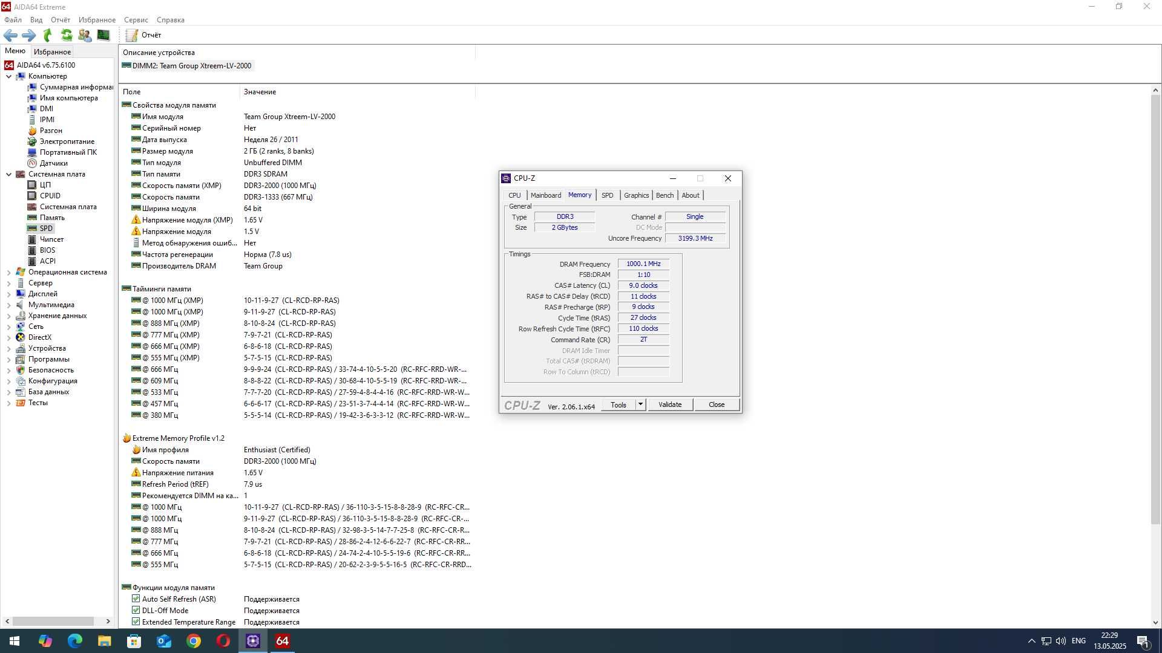Open Microsoft Edge from the taskbar

point(74,641)
